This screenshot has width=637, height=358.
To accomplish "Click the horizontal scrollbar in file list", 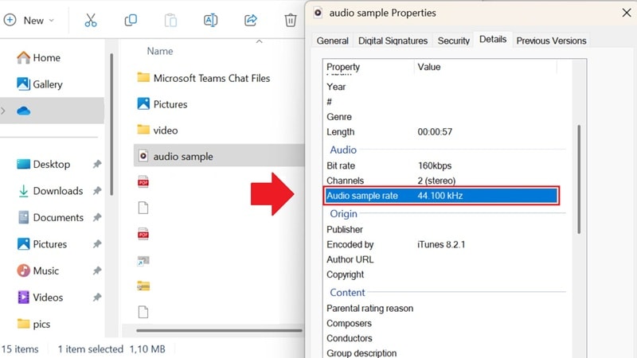I will coord(220,330).
